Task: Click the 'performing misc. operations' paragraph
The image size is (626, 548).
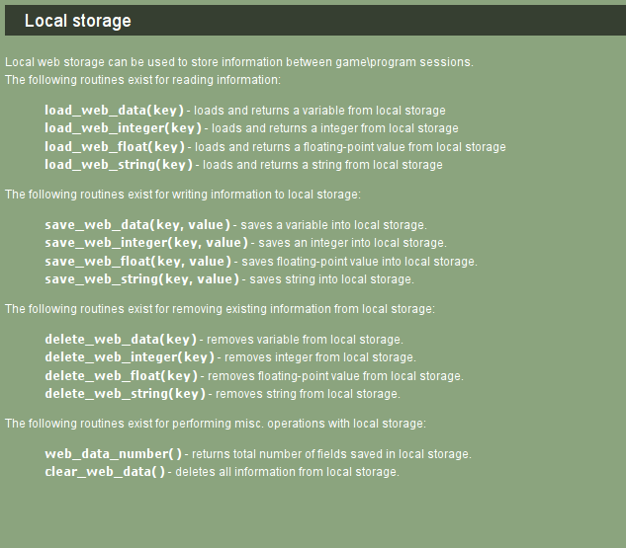Action: (x=216, y=424)
